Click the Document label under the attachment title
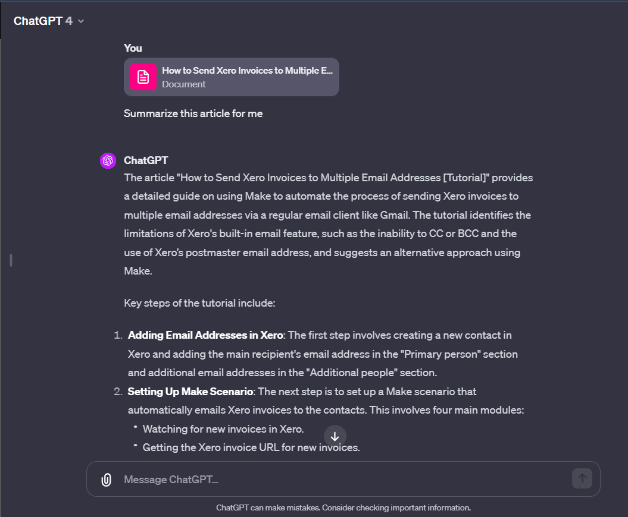Viewport: 628px width, 517px height. pos(184,84)
